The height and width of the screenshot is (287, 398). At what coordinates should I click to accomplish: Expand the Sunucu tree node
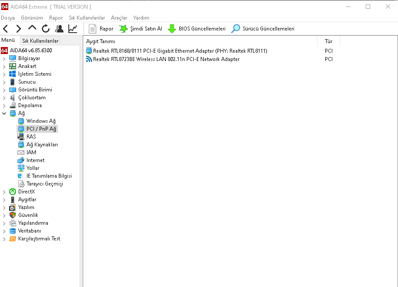point(4,82)
